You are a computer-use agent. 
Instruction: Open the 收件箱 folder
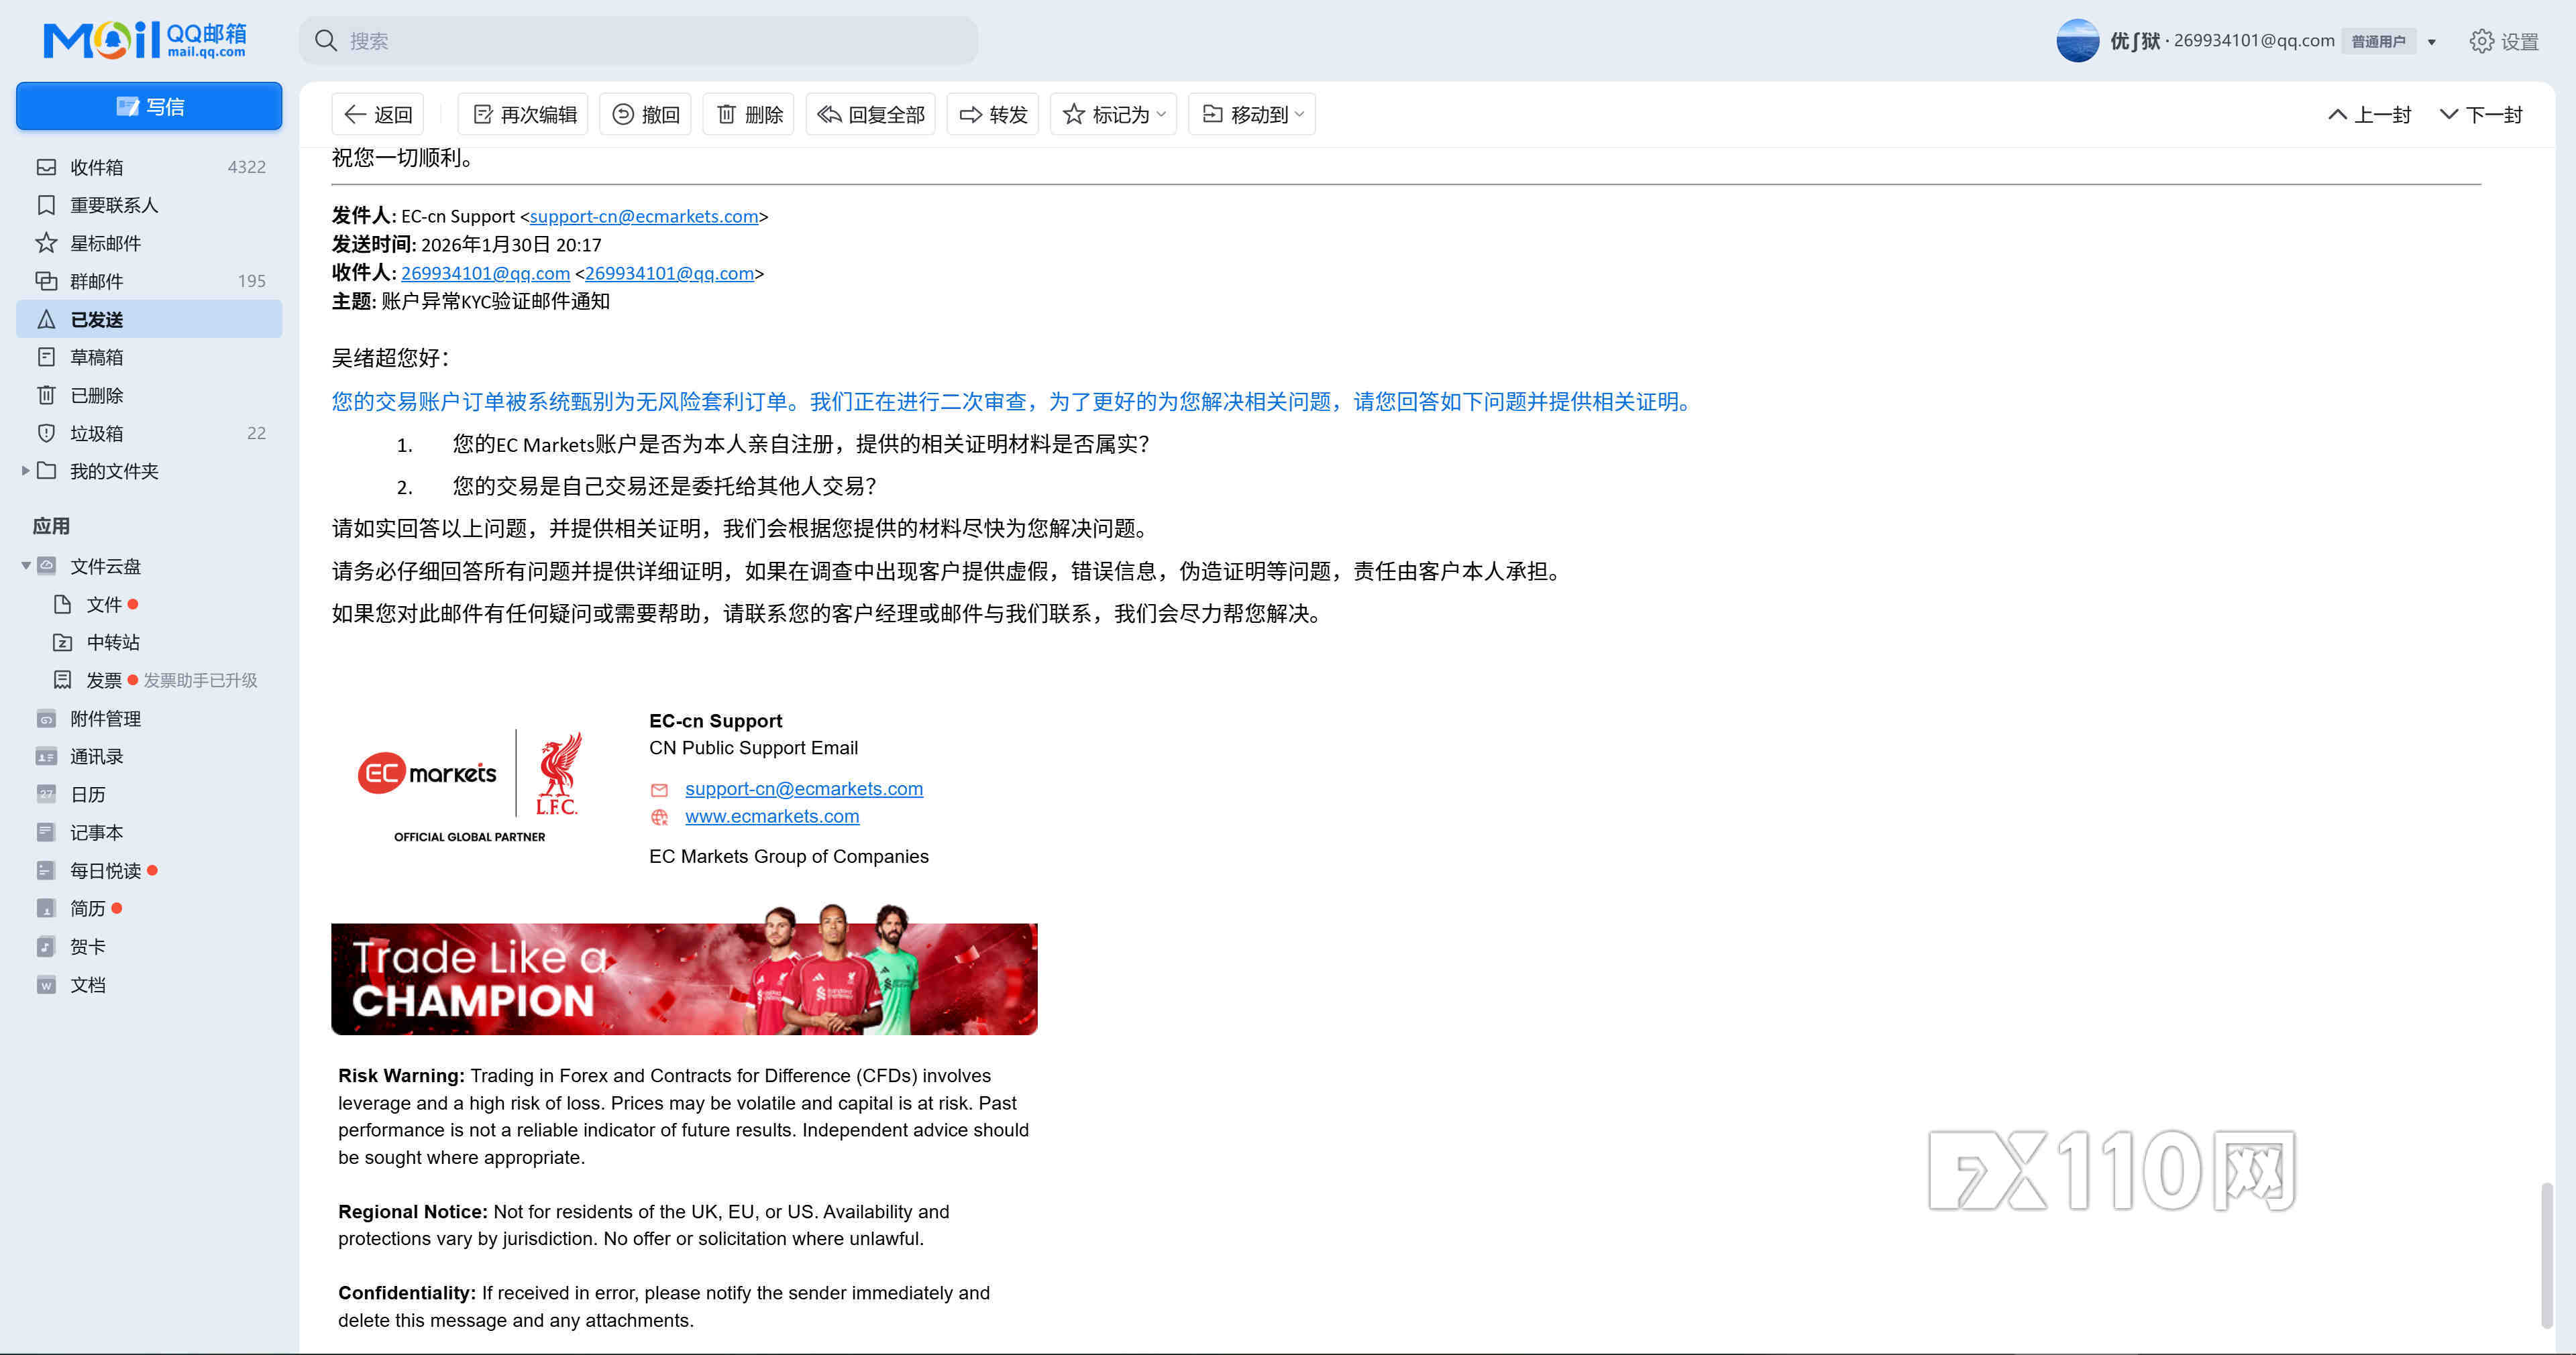pos(149,167)
